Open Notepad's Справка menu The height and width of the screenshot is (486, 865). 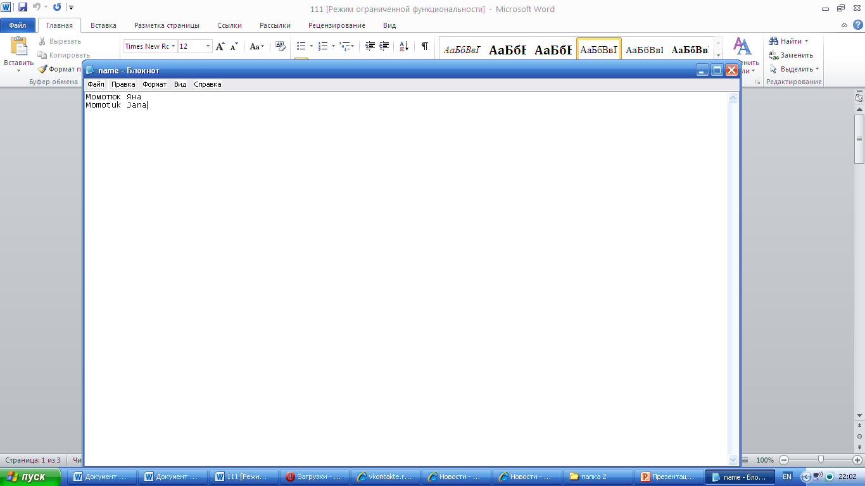point(208,84)
